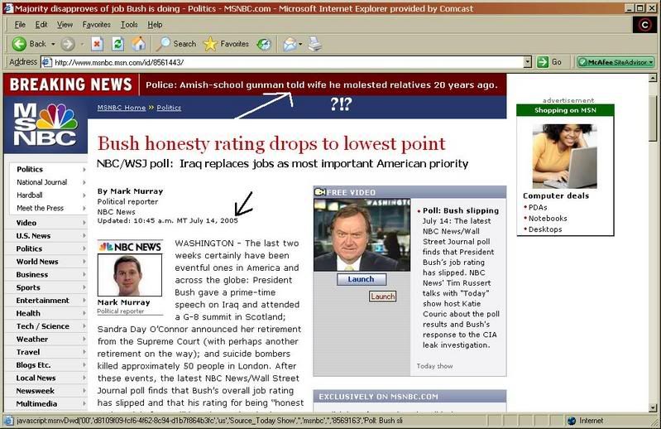Image resolution: width=661 pixels, height=429 pixels.
Task: Click the Mail envelope icon
Action: click(290, 44)
